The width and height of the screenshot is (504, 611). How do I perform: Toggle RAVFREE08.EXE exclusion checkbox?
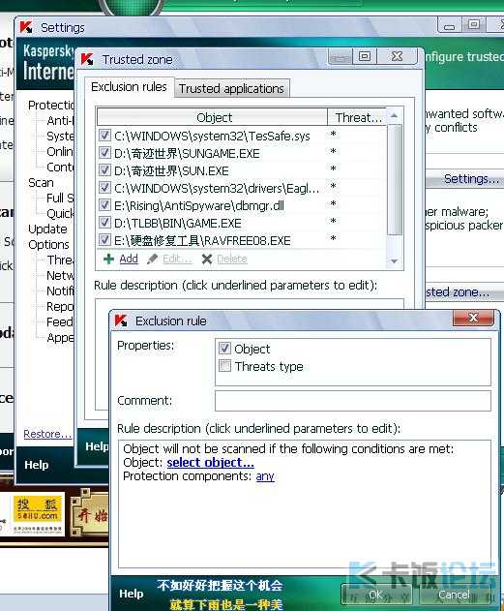pos(104,239)
